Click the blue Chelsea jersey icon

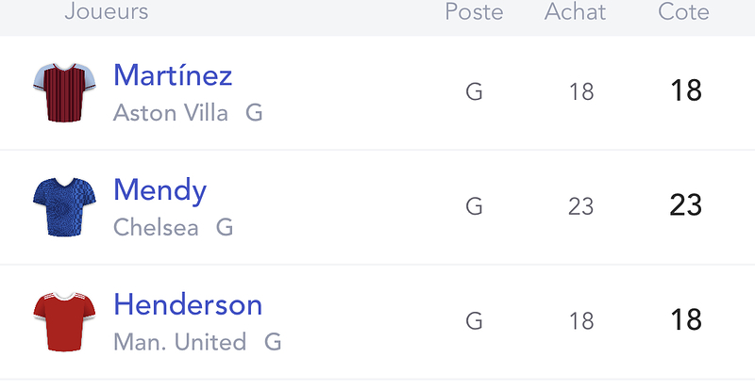(64, 207)
